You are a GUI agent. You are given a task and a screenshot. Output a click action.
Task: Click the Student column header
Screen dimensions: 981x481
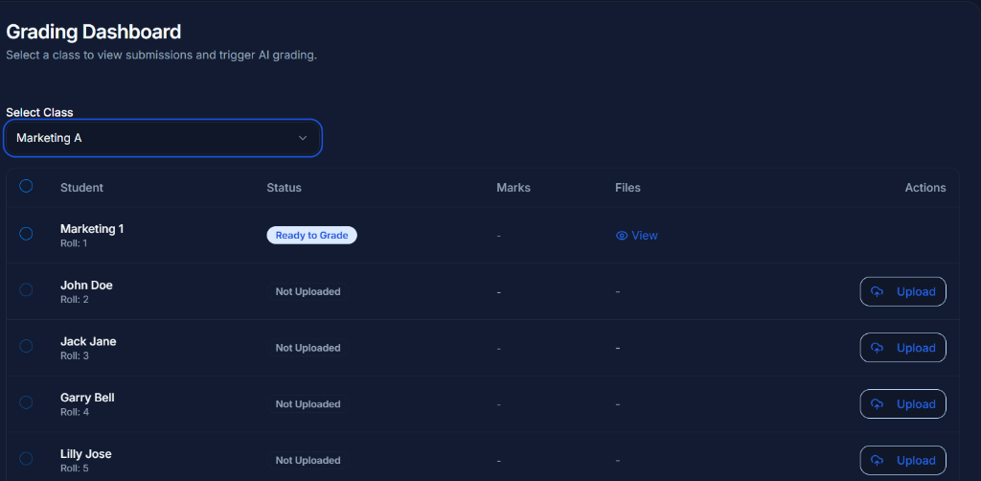81,188
